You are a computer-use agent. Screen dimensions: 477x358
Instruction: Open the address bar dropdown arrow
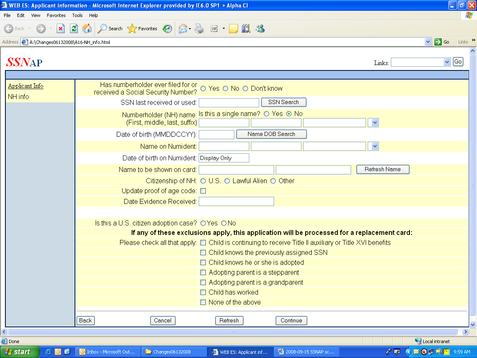click(x=428, y=42)
